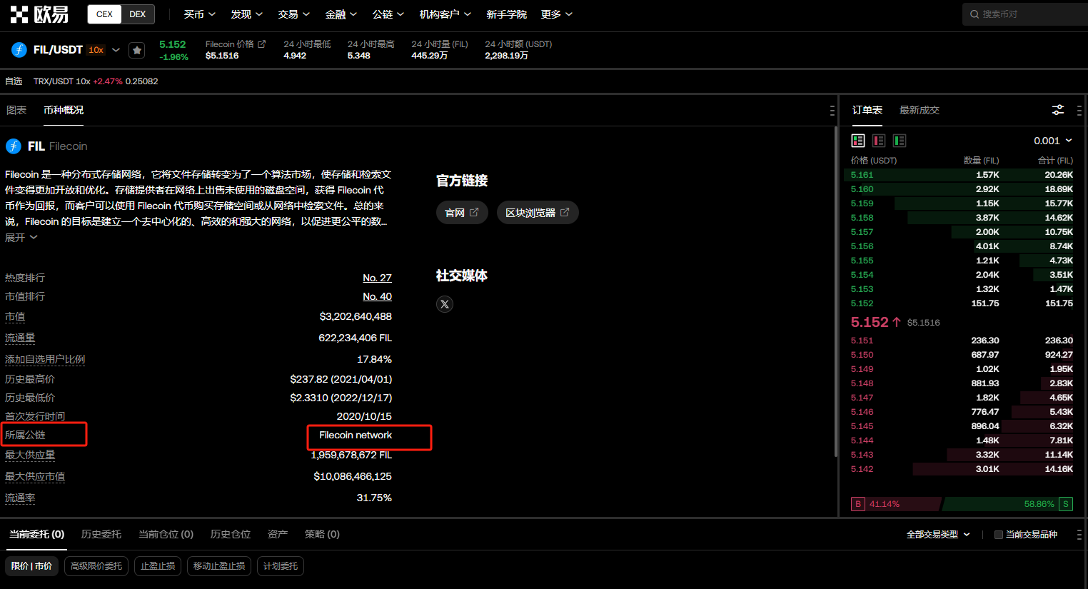Screen dimensions: 1088x589
Task: Switch to 最新成交 tab
Action: (x=920, y=110)
